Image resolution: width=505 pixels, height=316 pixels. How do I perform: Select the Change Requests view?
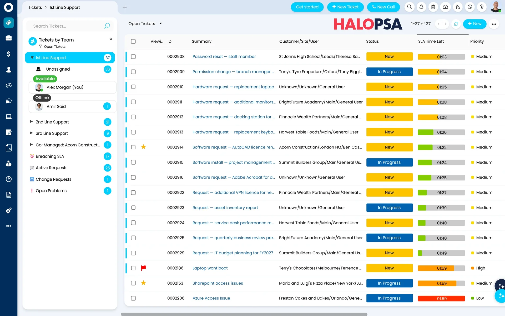tap(70, 179)
